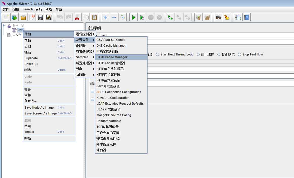Click the Toggle element icon
The width and height of the screenshot is (294, 178).
pos(123,17)
